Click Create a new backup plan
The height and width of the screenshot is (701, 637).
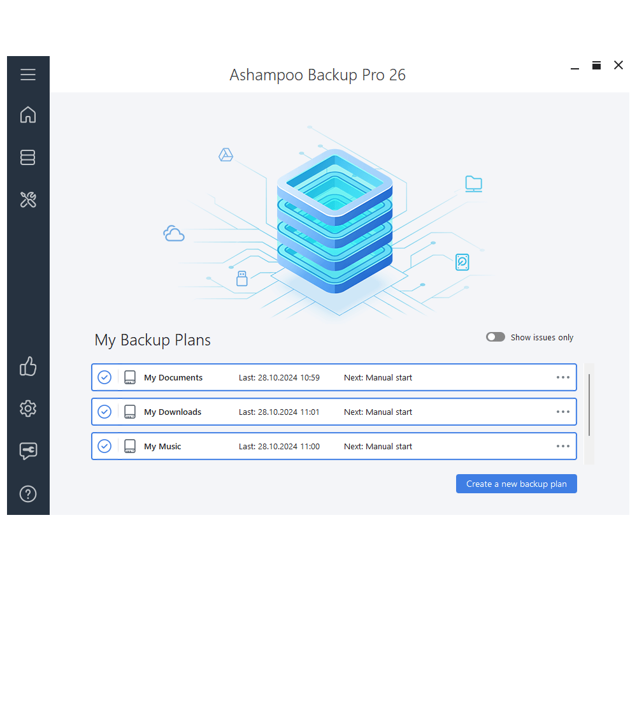[516, 484]
